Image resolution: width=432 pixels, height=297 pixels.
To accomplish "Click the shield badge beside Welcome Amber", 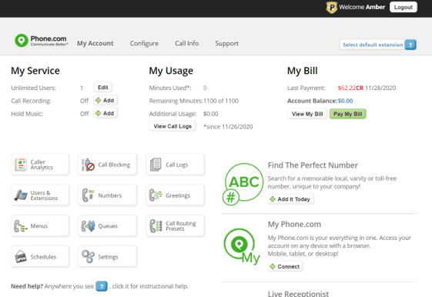I will [x=331, y=7].
